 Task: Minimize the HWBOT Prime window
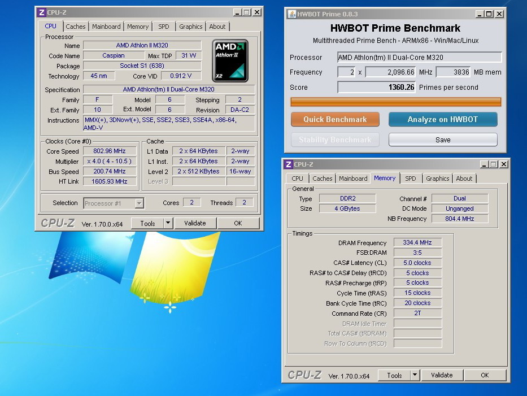(480, 14)
